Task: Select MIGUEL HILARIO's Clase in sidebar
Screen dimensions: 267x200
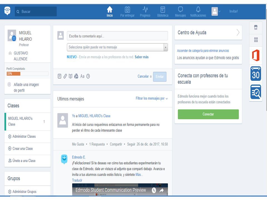Action: coord(28,121)
